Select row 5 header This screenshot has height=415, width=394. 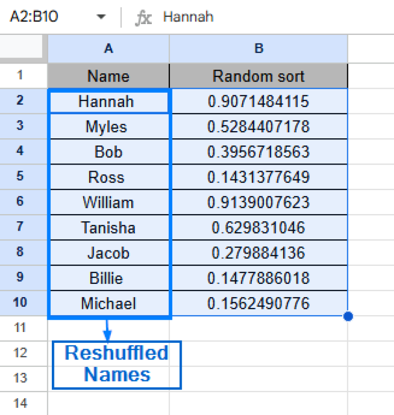21,177
